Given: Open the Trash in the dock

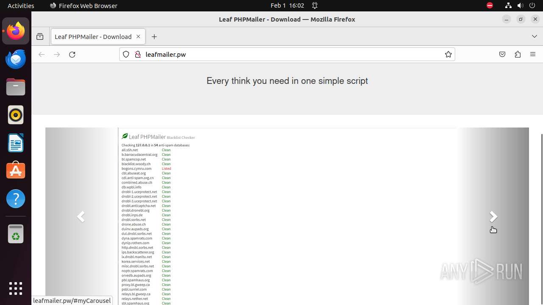Looking at the screenshot, I should 16,233.
